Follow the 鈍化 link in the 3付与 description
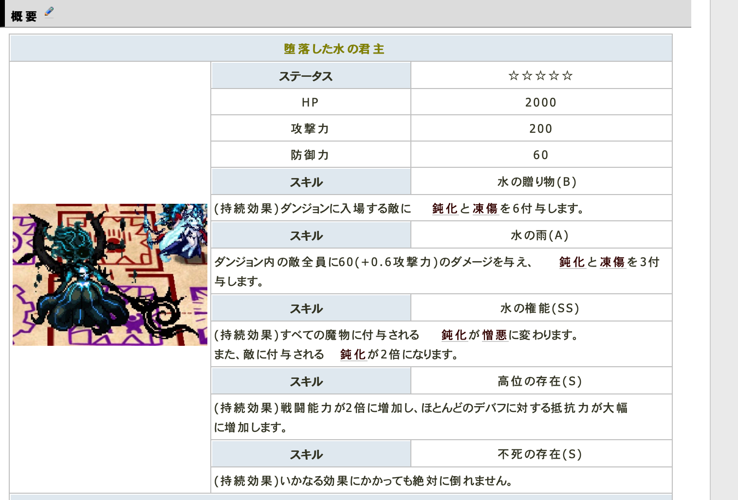 tap(572, 262)
